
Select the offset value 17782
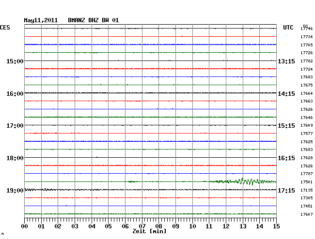pyautogui.click(x=307, y=61)
